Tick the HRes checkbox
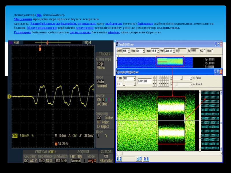Screen dimensions: 231x173 pyautogui.click(x=213, y=50)
